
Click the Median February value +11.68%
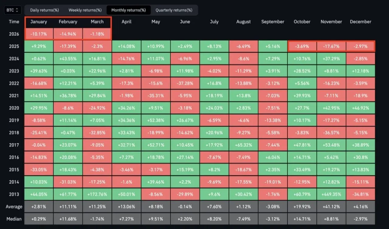click(x=68, y=219)
